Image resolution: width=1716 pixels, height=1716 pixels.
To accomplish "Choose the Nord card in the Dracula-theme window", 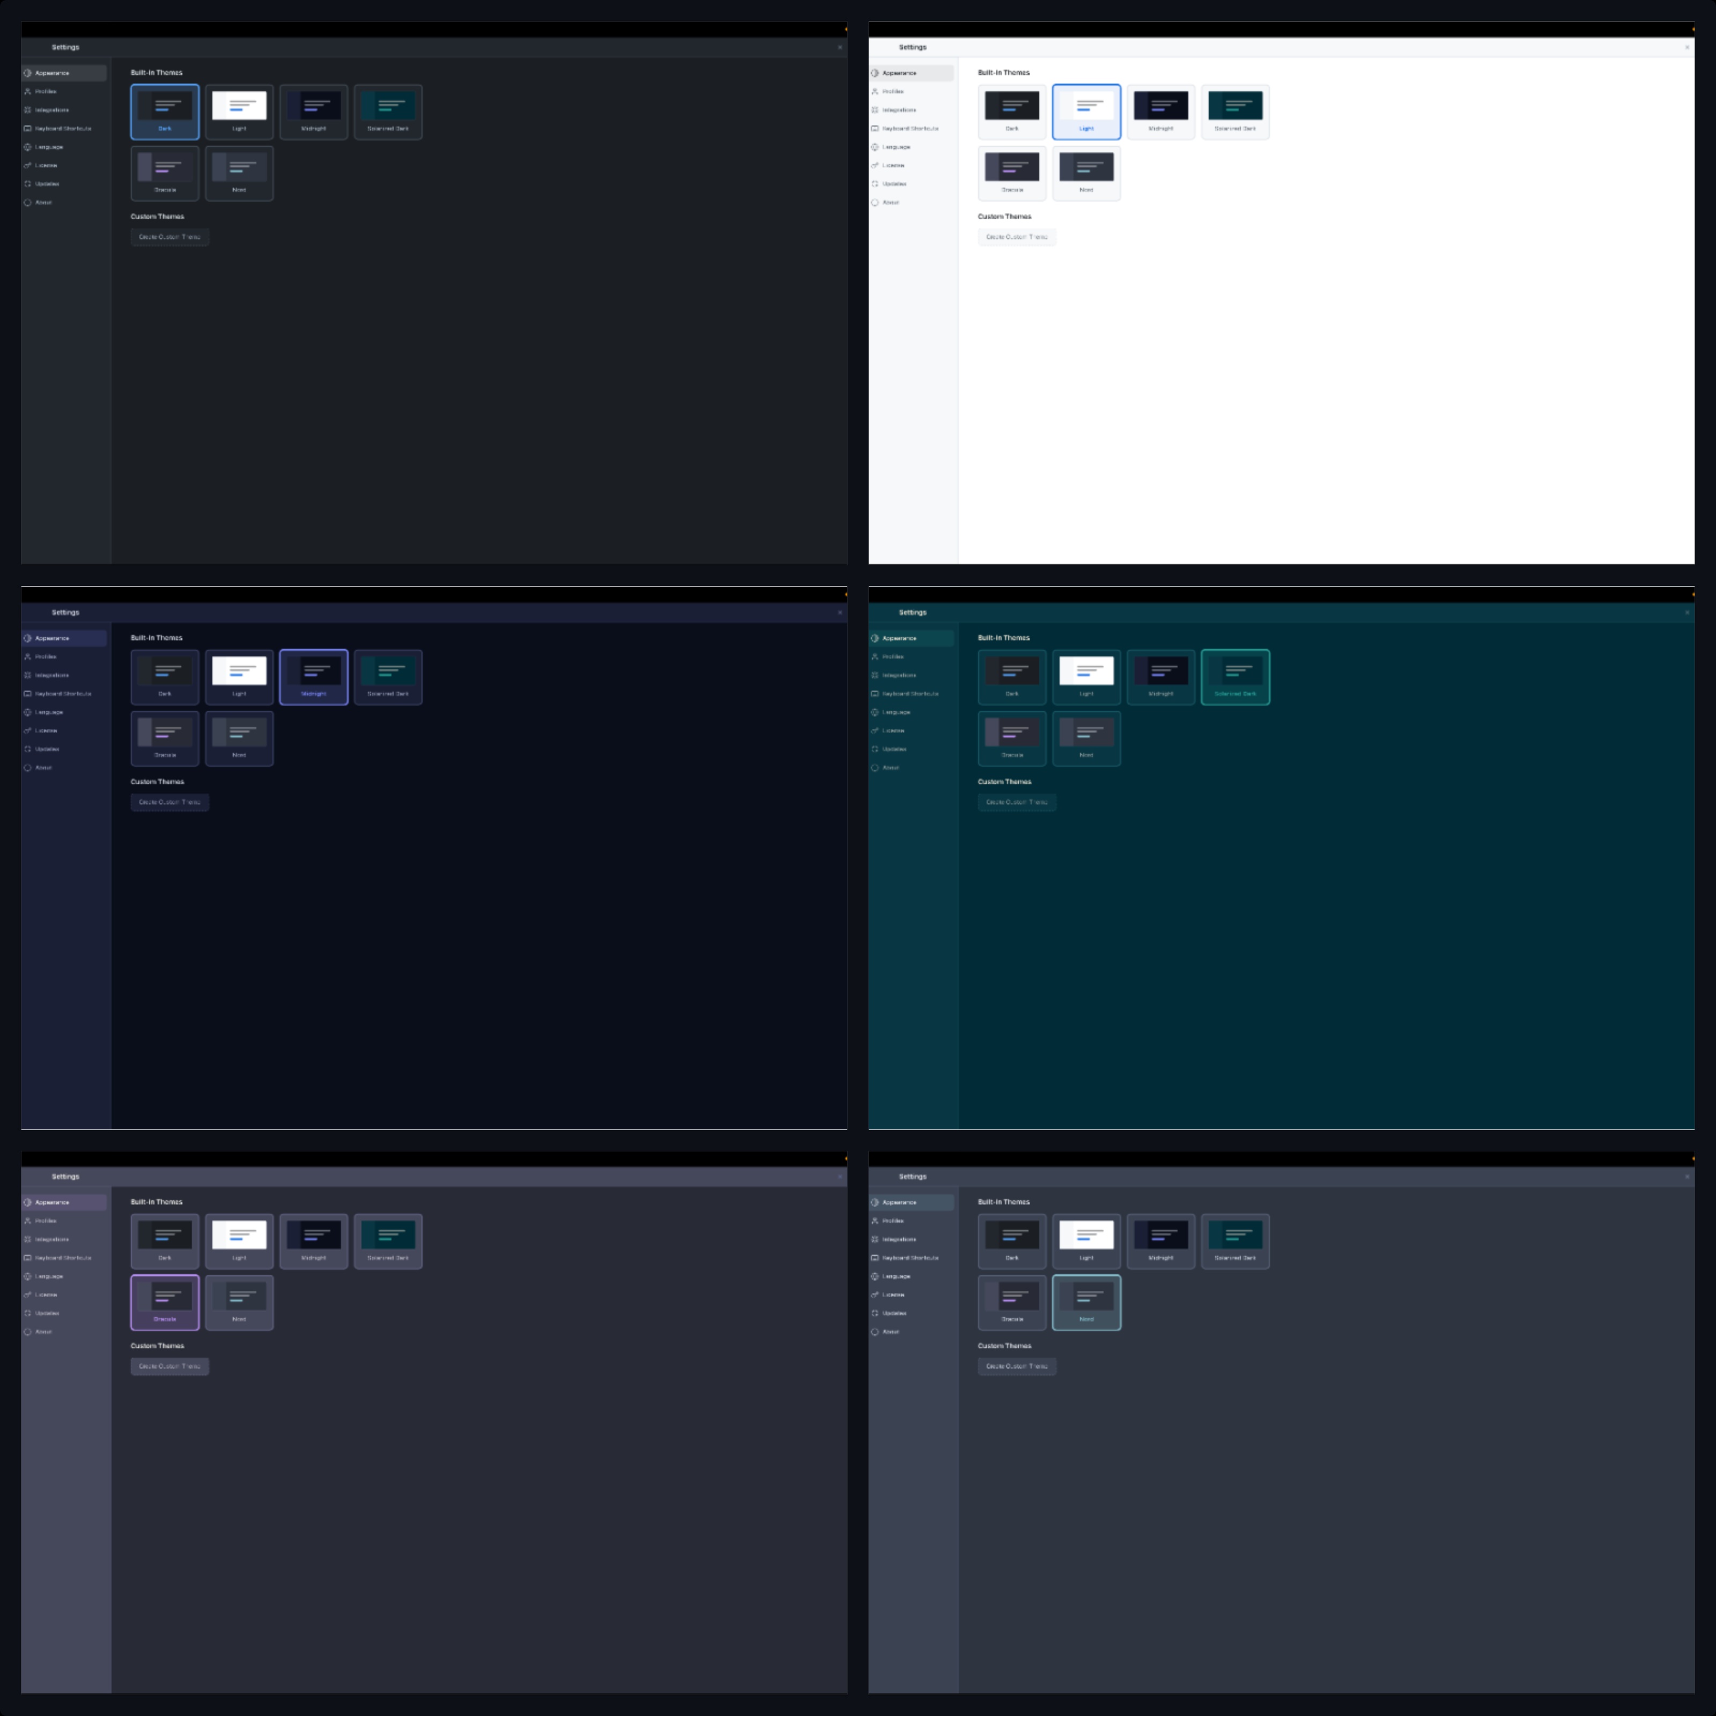I will [x=240, y=1302].
